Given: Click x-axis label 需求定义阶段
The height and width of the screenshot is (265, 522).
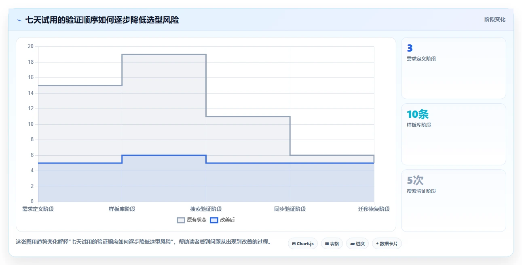Looking at the screenshot, I should tap(38, 209).
